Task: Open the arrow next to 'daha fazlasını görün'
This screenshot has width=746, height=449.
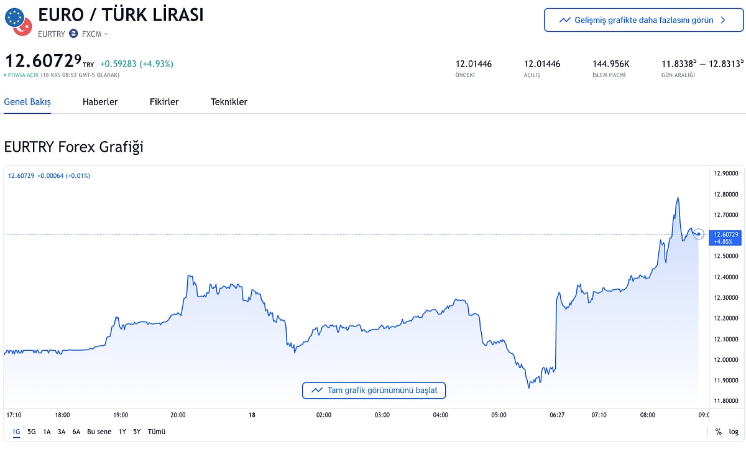Action: [x=723, y=20]
